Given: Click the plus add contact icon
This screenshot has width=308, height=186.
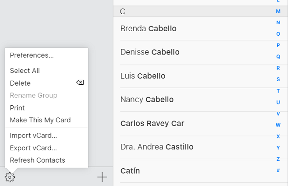Looking at the screenshot, I should click(x=102, y=177).
